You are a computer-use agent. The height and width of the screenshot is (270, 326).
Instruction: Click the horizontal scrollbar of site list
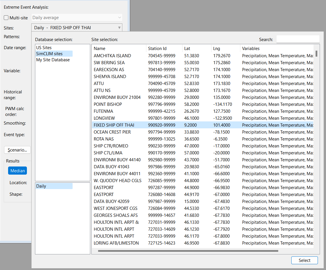[188, 251]
